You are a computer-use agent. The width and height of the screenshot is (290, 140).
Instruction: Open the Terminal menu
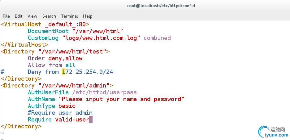(x=70, y=16)
